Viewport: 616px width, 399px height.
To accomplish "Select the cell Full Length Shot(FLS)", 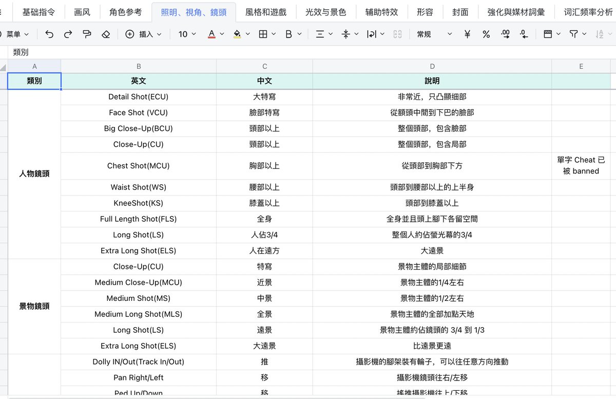I will click(x=139, y=219).
